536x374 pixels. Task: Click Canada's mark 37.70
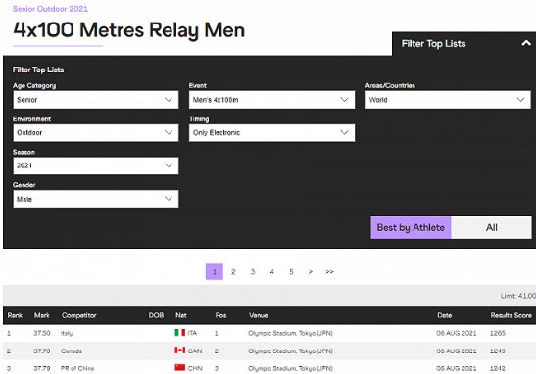(42, 351)
